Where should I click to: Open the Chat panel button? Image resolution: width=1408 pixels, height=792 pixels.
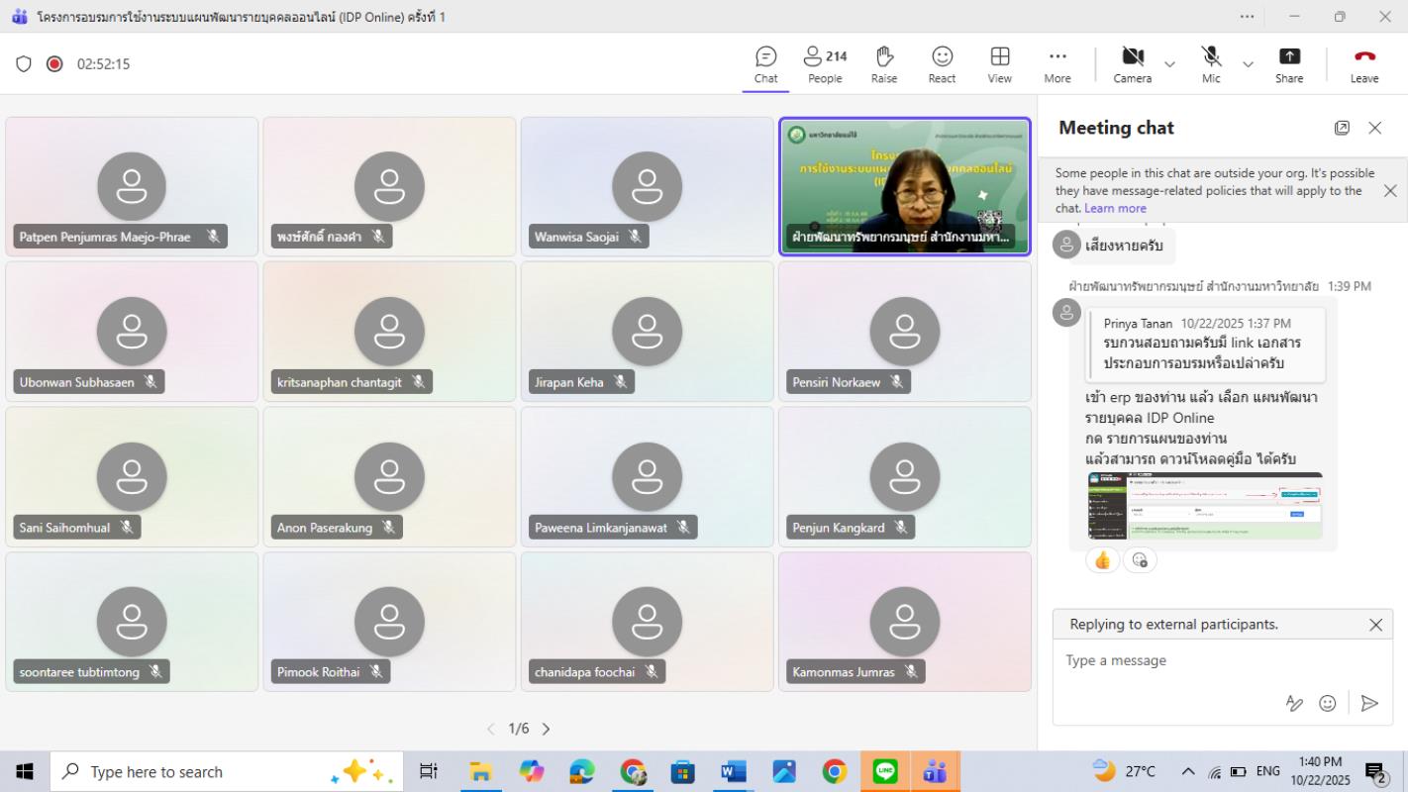click(x=765, y=64)
